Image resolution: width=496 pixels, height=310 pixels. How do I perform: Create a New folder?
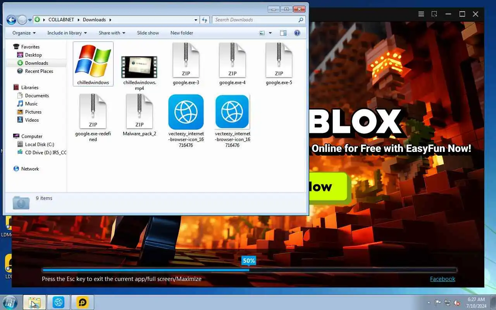(182, 33)
